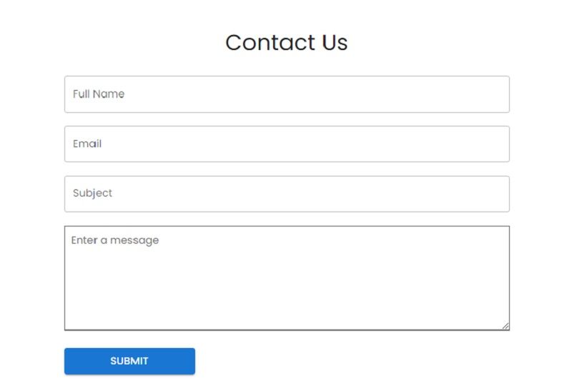Click the 'Full Name' placeholder text

99,94
